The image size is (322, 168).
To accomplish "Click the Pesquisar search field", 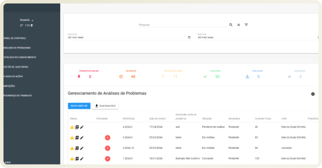I will tap(182, 25).
